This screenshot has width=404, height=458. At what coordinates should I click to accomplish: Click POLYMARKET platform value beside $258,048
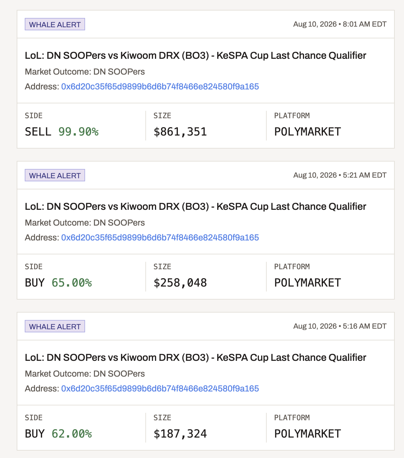tap(307, 283)
